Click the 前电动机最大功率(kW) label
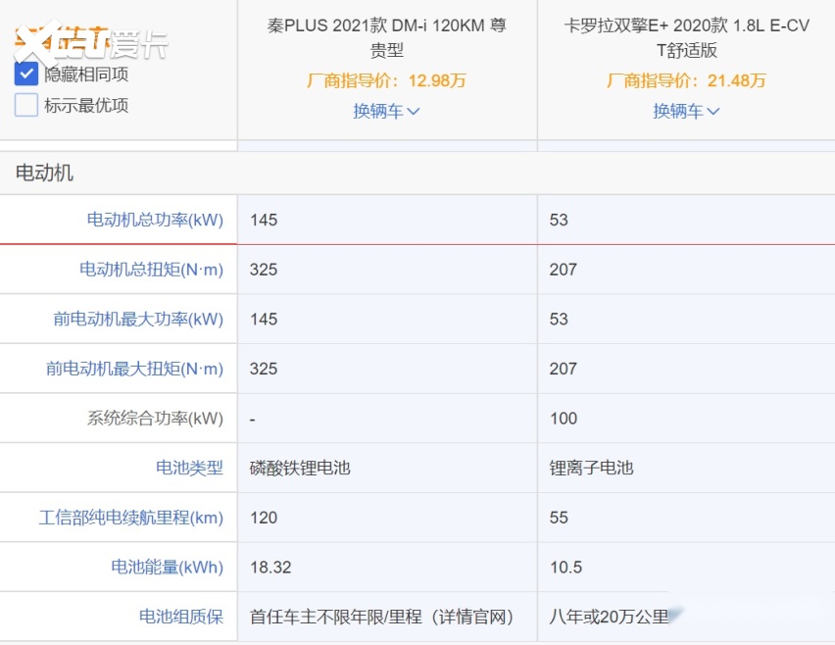This screenshot has width=835, height=645. [x=138, y=319]
